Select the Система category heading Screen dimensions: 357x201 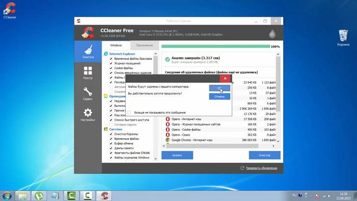point(116,129)
